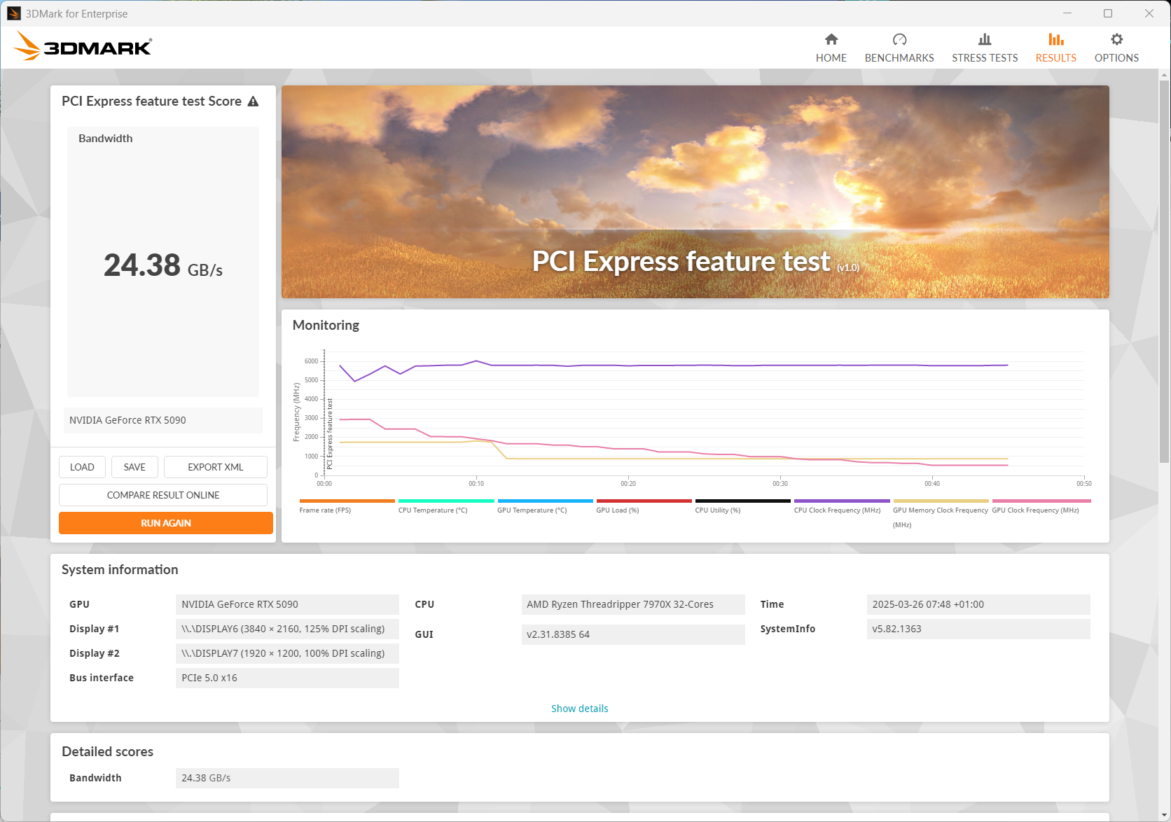Toggle the GPU Temperature legend swatch
This screenshot has height=822, width=1171.
click(x=545, y=501)
